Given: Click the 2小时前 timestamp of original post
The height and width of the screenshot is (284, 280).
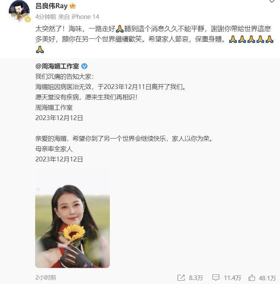Looking at the screenshot, I should [x=46, y=277].
